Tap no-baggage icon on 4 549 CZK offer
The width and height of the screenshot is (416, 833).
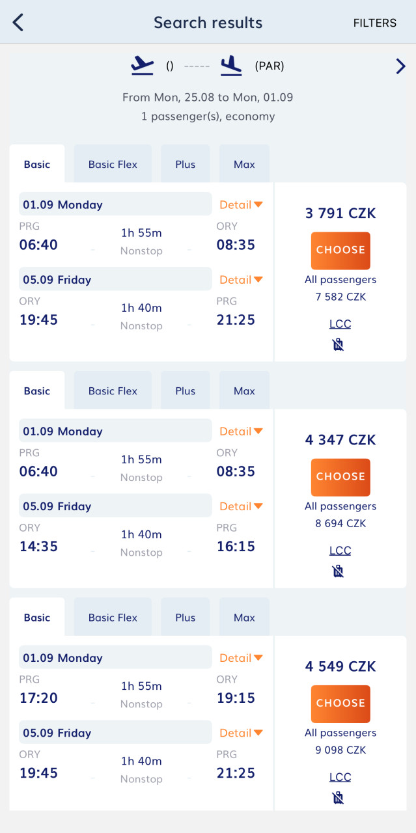coord(338,798)
